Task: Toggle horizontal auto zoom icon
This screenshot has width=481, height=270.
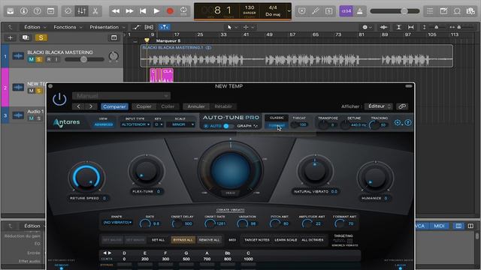Action: point(411,27)
